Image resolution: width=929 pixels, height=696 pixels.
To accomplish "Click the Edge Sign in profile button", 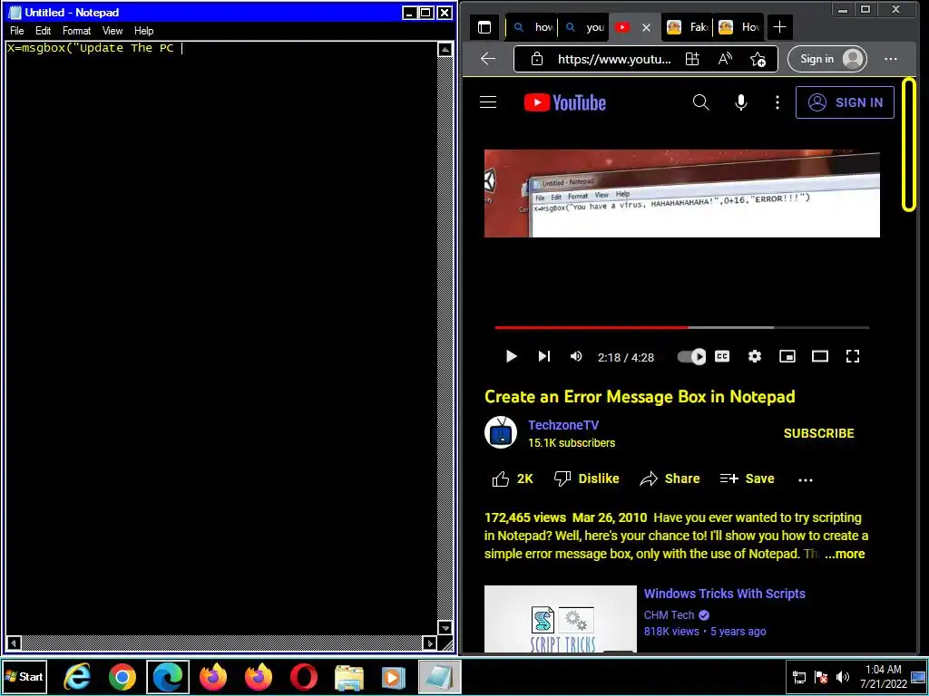I will (x=827, y=59).
